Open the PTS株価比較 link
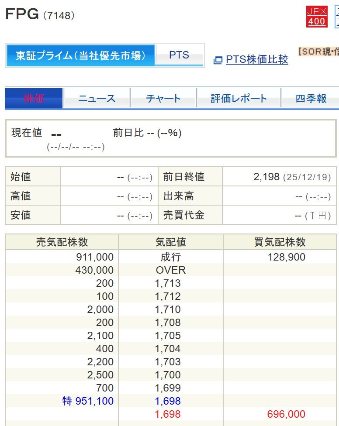 [256, 59]
